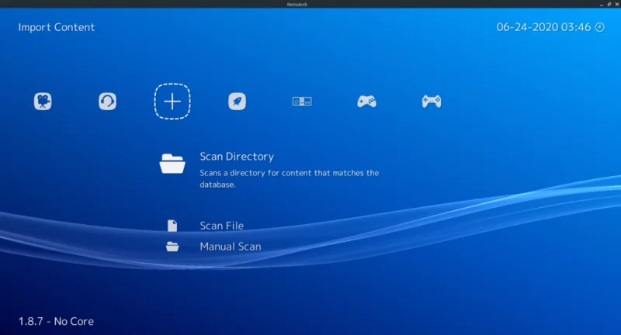Select the Import Content plus icon
This screenshot has width=621, height=335.
172,102
